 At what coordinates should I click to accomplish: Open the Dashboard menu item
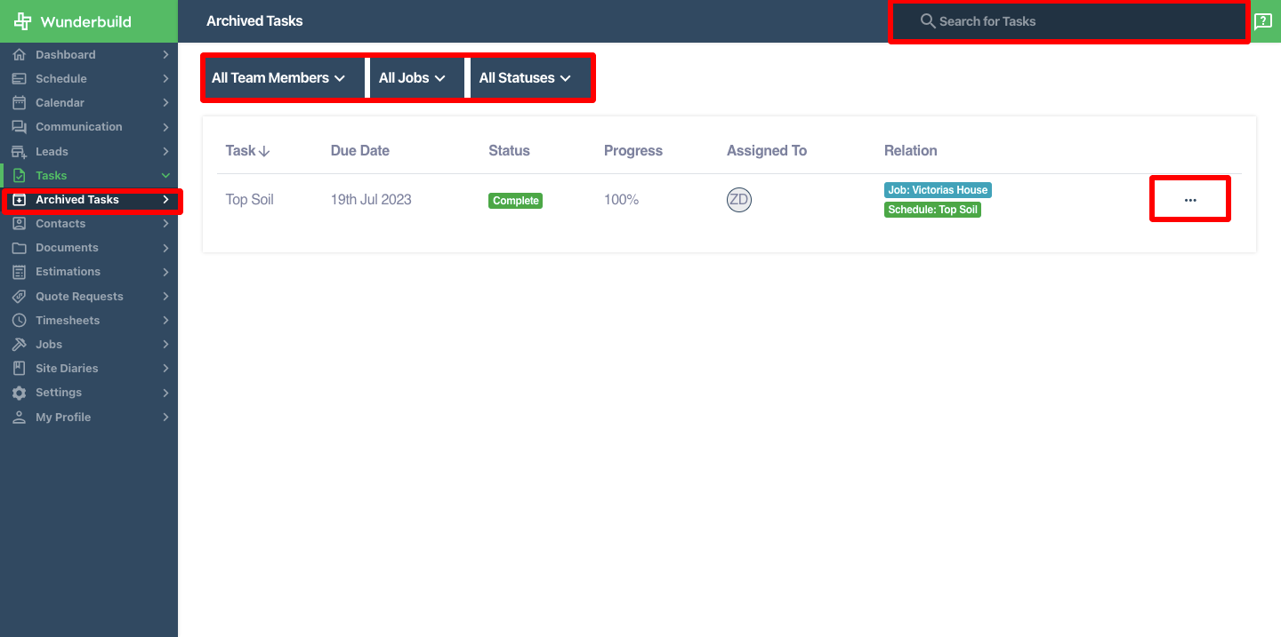click(89, 55)
